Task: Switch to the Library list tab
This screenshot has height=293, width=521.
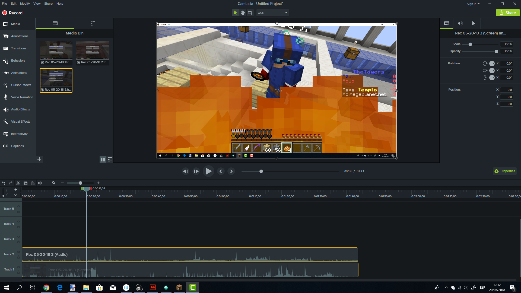Action: [x=93, y=23]
